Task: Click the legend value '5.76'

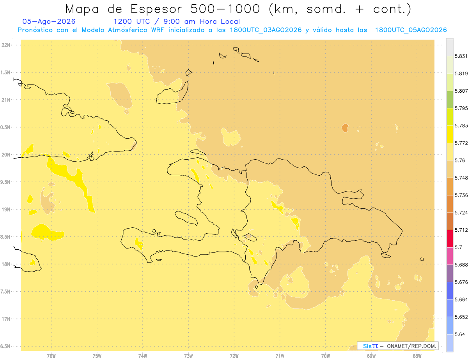Action: (460, 160)
